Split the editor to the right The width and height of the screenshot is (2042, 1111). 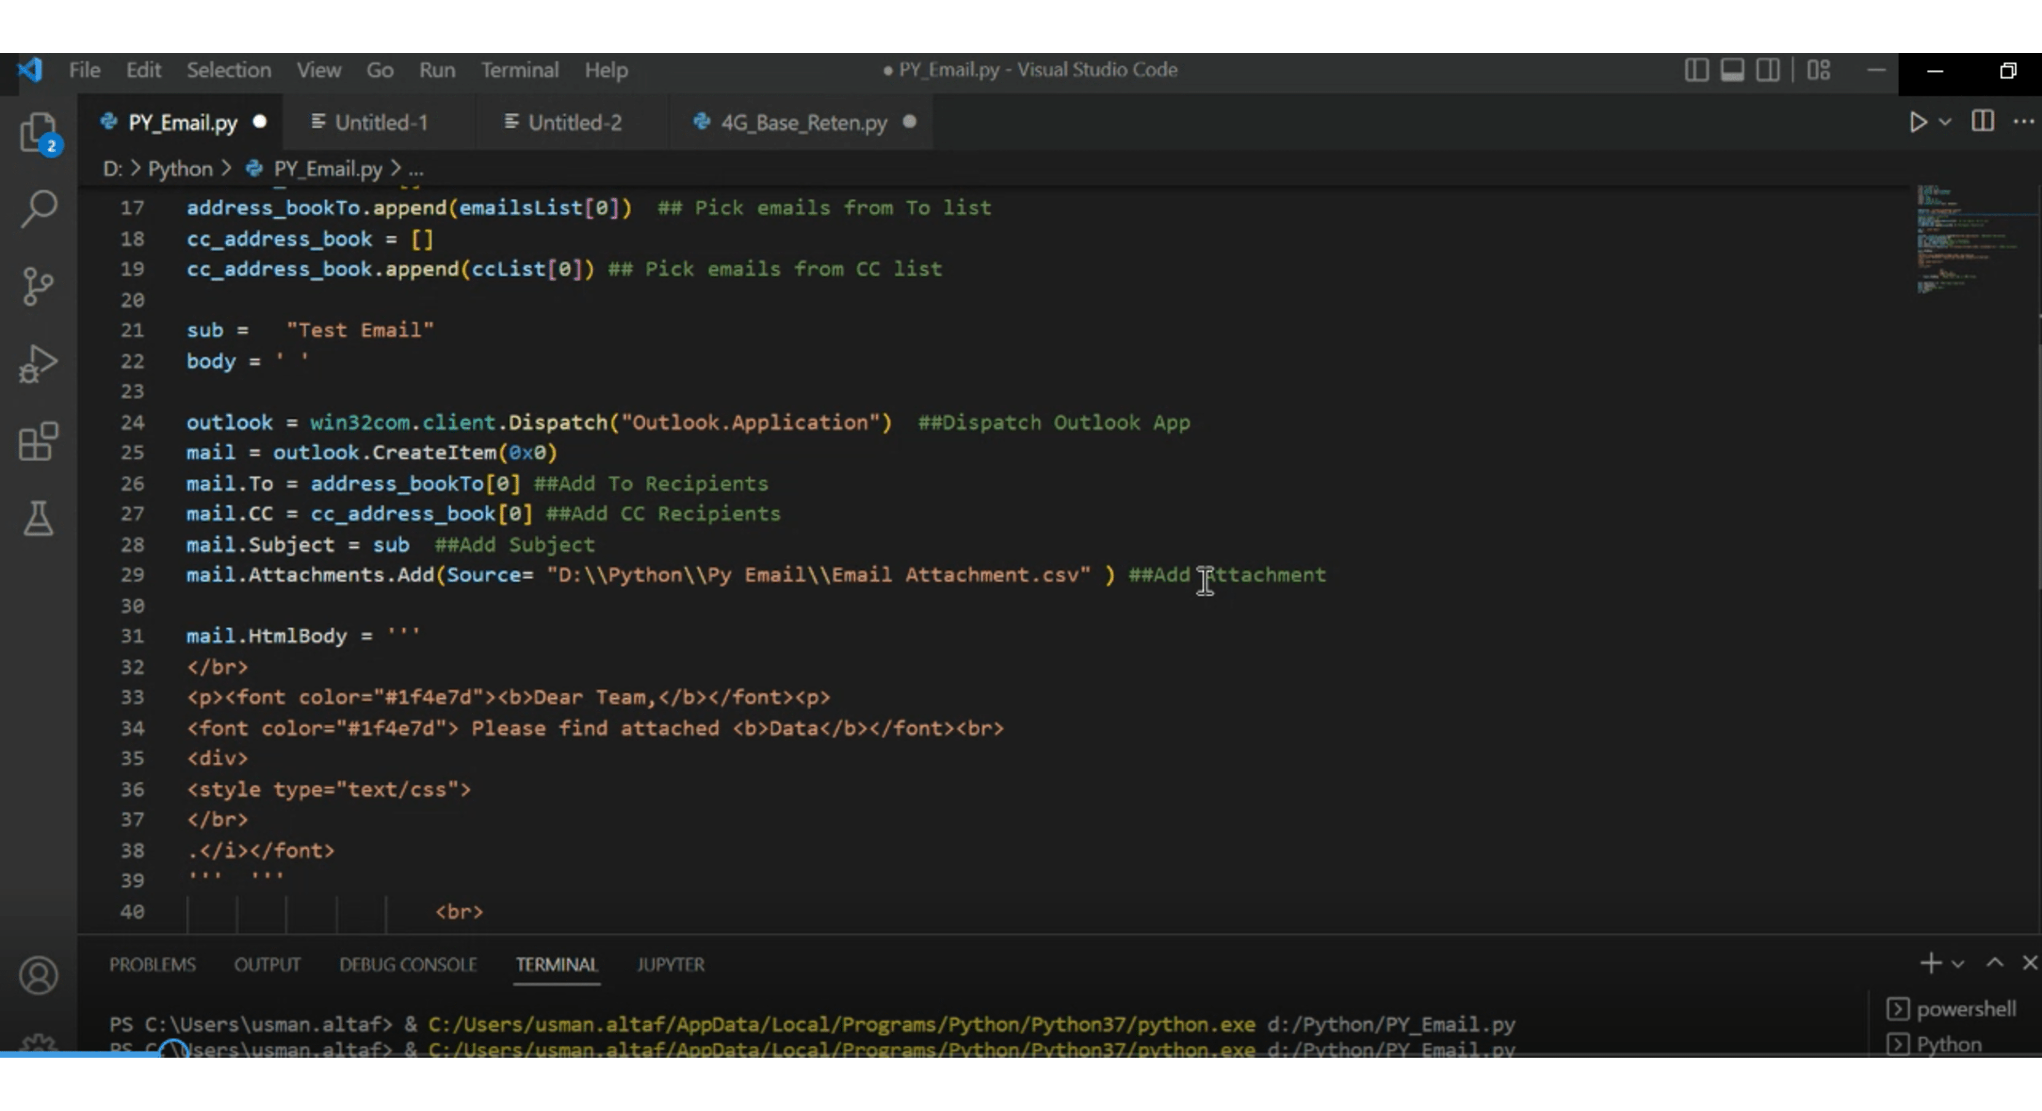coord(1982,121)
